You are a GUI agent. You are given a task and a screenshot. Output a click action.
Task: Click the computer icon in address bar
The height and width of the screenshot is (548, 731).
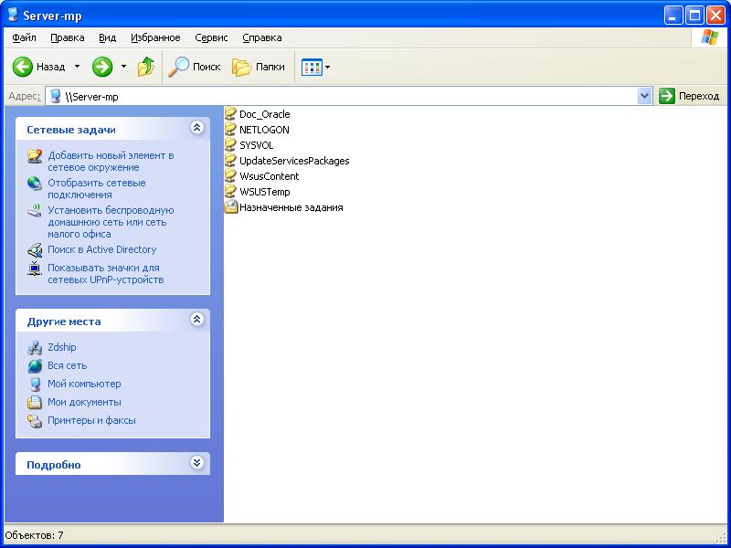click(x=56, y=97)
